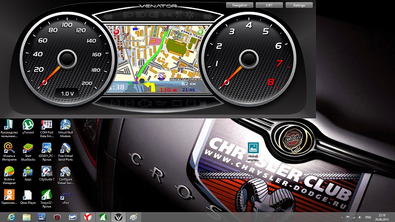Screen dimensions: 395x222
Task: Launch Start BlueStacks shortcut
Action: point(28,152)
